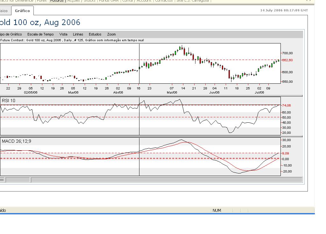Image resolution: width=326 pixels, height=234 pixels.
Task: Click the horizontal scrollbar below the MACD panel
Action: coord(166,180)
